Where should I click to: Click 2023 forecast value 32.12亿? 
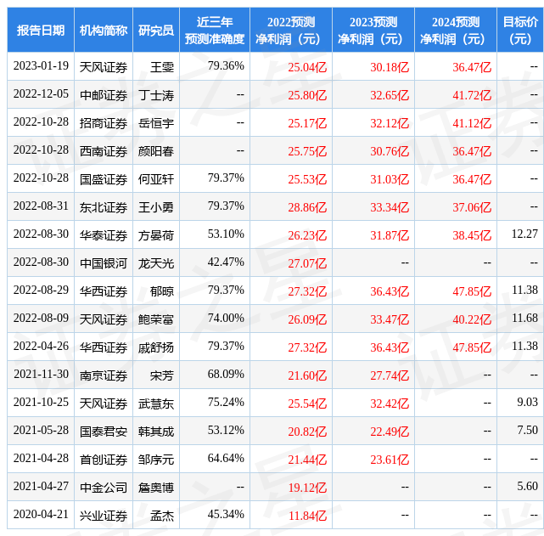point(390,123)
